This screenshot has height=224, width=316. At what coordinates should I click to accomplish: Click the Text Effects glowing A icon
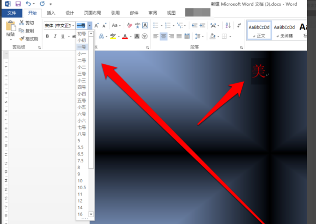point(101,36)
